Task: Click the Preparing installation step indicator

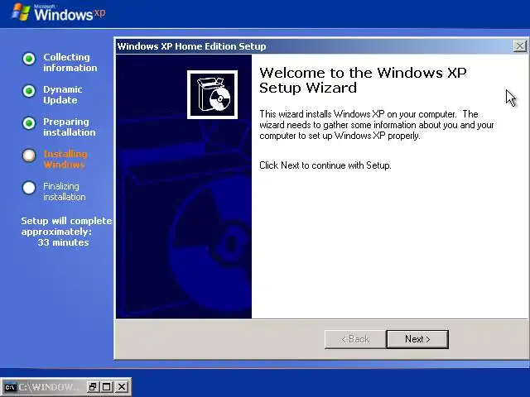Action: [x=29, y=123]
